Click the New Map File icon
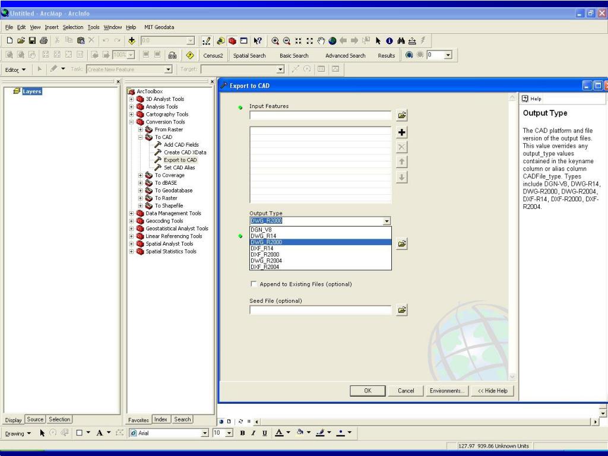The height and width of the screenshot is (456, 608). click(x=9, y=40)
